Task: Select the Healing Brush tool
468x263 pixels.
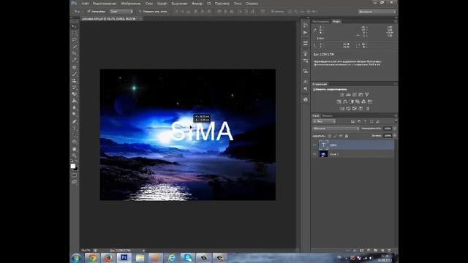Action: (x=75, y=67)
